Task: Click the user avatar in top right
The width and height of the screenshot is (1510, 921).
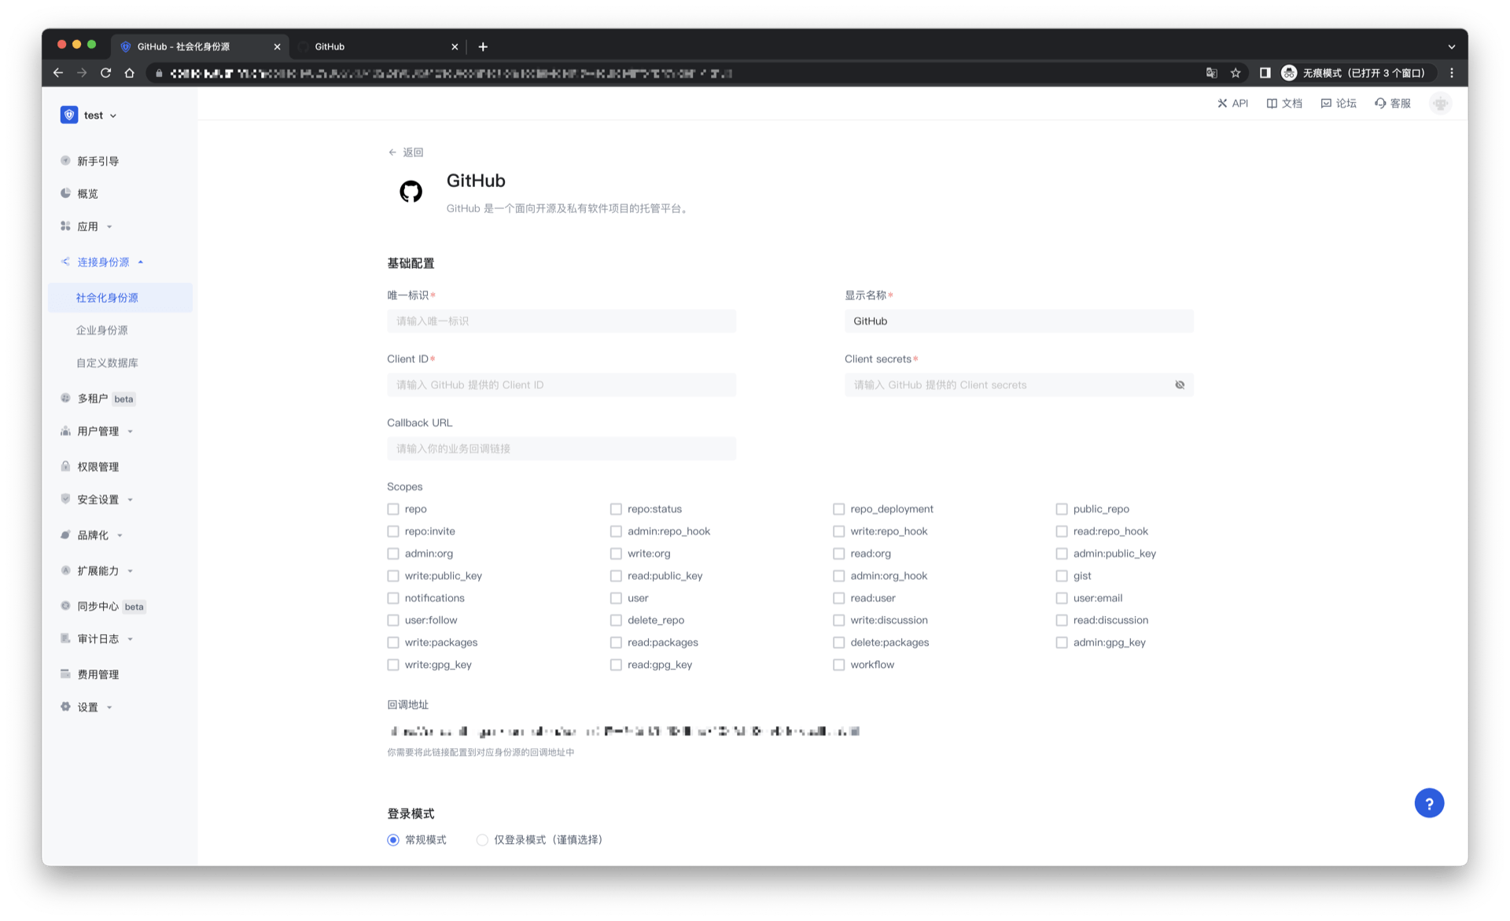Action: [x=1440, y=103]
